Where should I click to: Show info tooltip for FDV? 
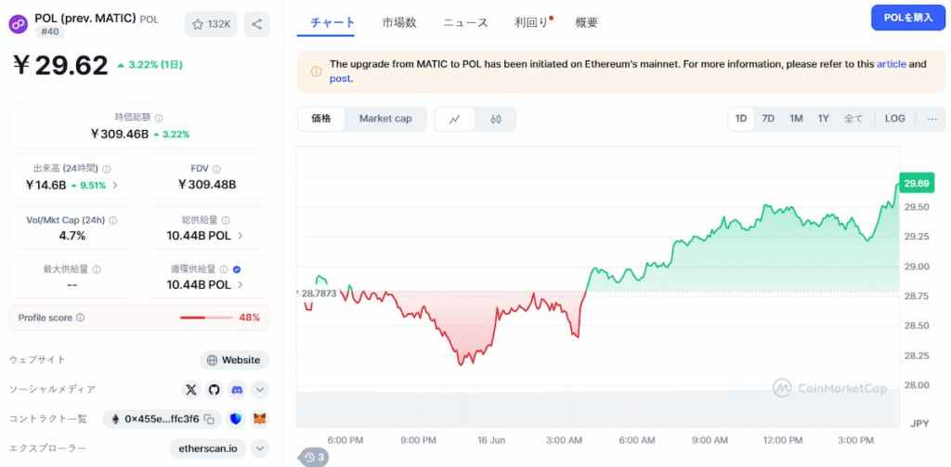coord(216,169)
